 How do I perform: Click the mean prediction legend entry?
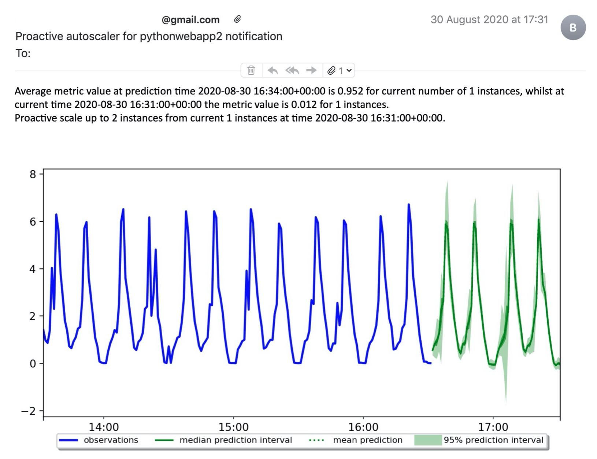(x=356, y=440)
